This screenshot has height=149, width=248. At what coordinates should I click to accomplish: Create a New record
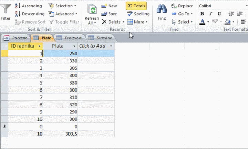[109, 6]
